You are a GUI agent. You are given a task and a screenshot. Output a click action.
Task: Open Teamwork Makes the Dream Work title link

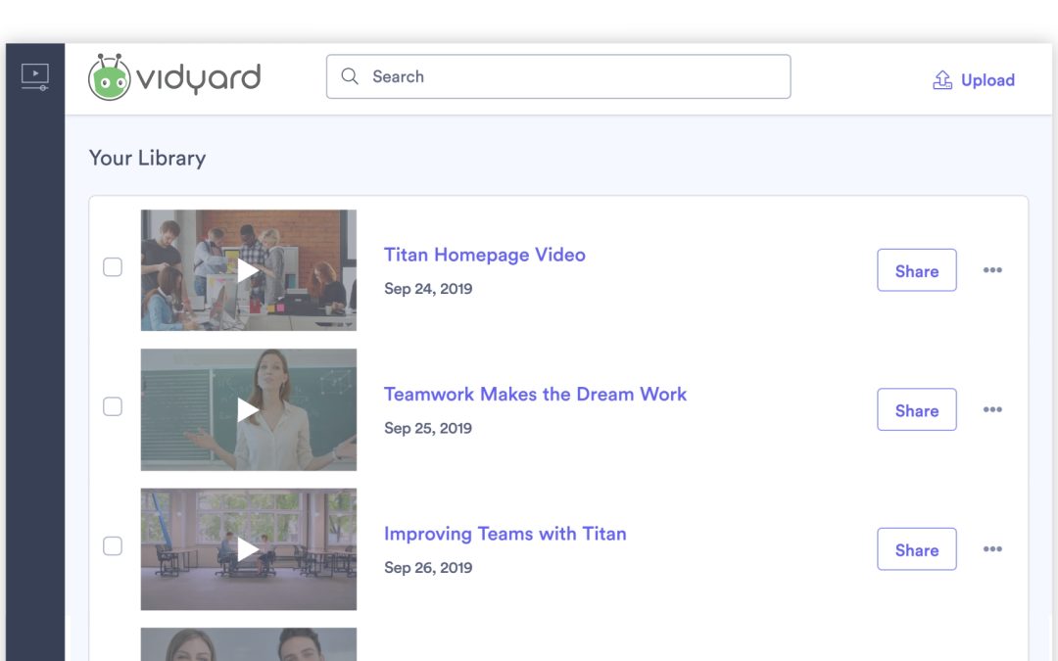(535, 395)
